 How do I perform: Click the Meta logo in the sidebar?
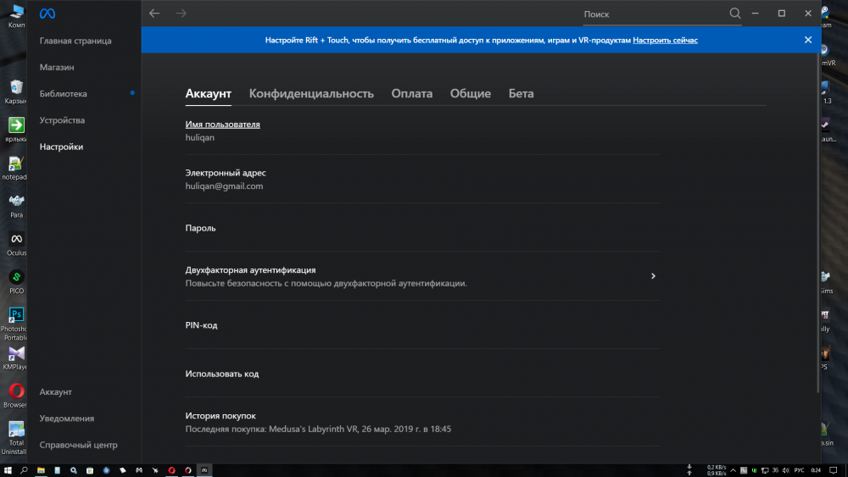(x=47, y=14)
